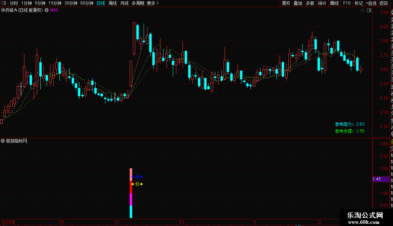The image size is (393, 226).
Task: Expand the 更多 periods menu
Action: (x=153, y=3)
